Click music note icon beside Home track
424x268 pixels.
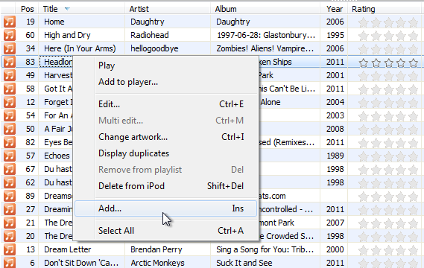coord(10,22)
